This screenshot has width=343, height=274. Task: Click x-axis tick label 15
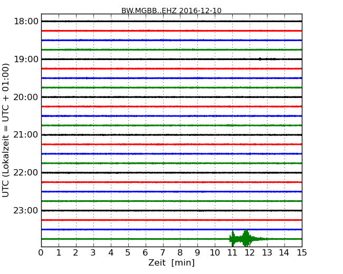click(302, 252)
